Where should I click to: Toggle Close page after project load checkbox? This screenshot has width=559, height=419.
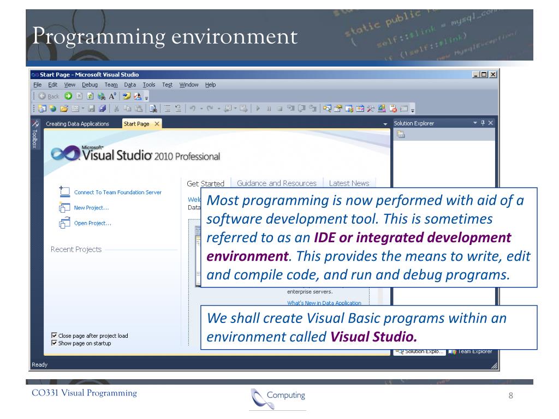pyautogui.click(x=54, y=336)
